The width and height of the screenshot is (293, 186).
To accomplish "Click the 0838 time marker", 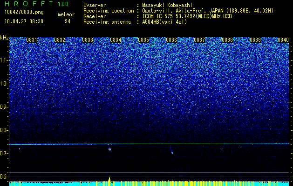I will (227, 40).
